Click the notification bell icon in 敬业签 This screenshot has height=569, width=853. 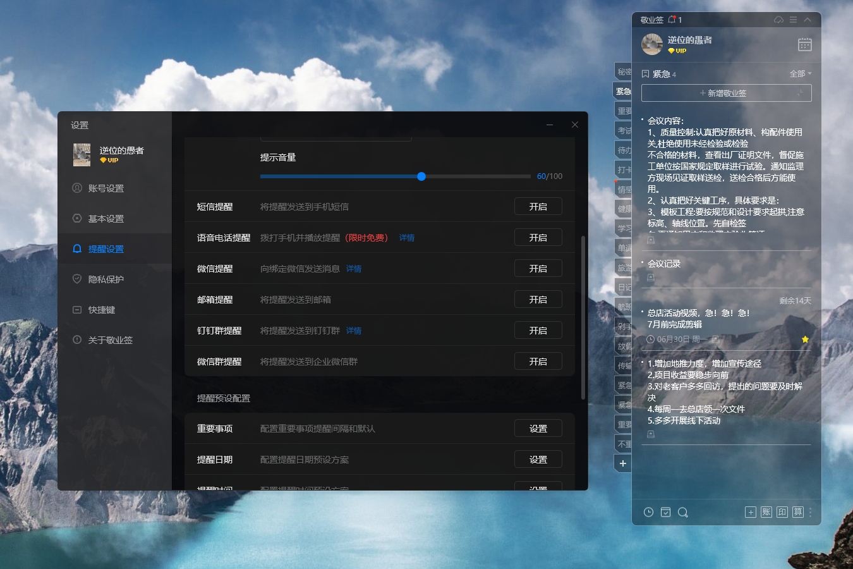[672, 20]
